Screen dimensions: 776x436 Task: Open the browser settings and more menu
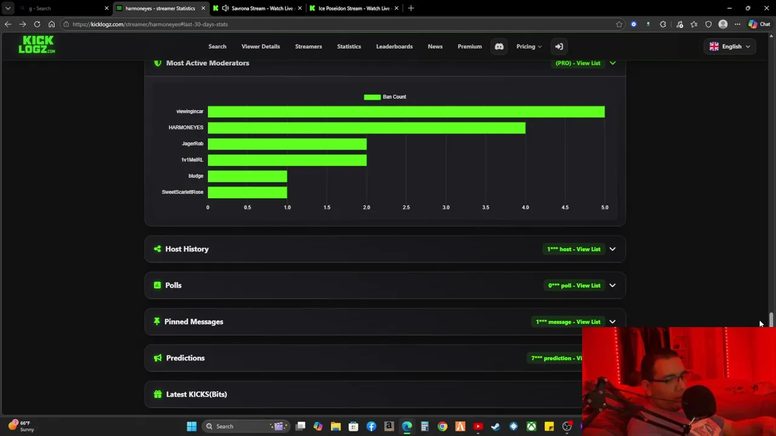(x=737, y=24)
